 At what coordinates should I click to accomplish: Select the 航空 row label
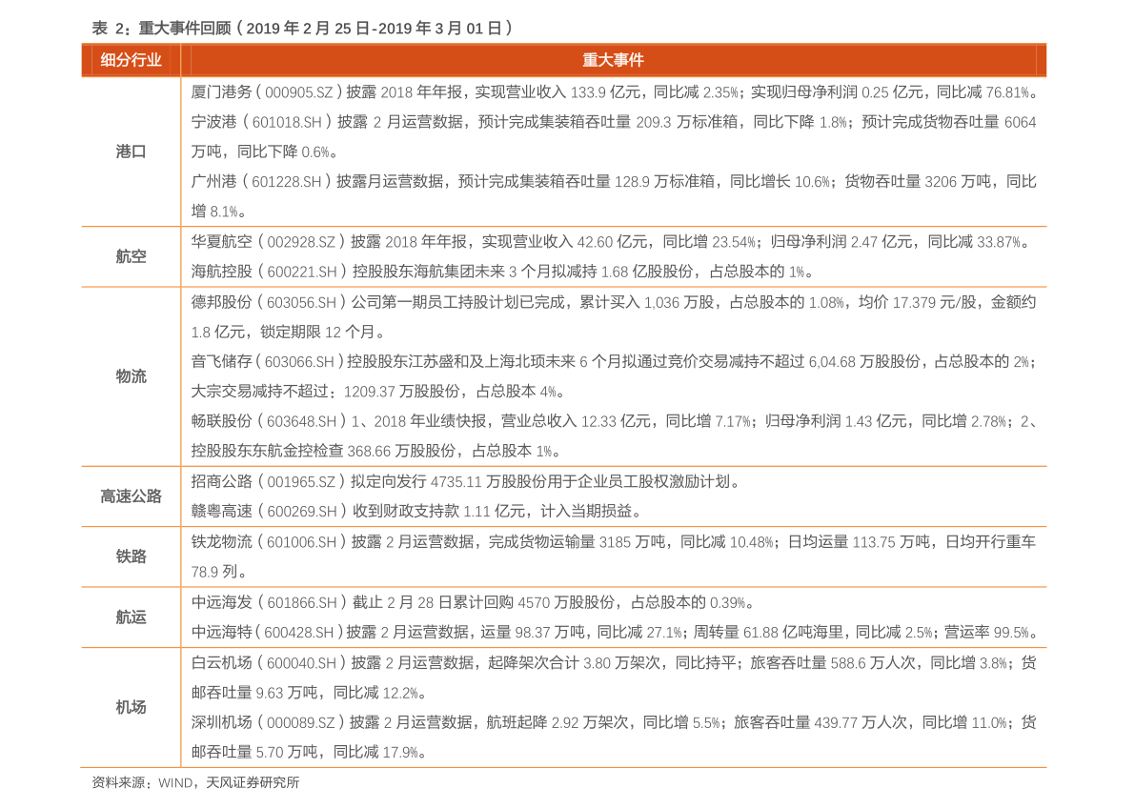coord(131,256)
